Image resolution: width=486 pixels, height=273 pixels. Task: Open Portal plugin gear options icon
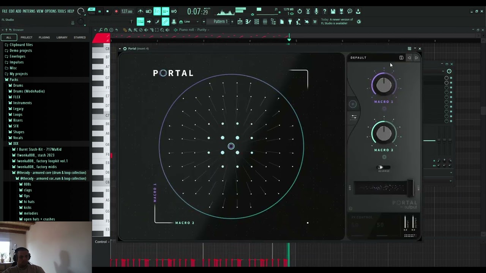125,49
